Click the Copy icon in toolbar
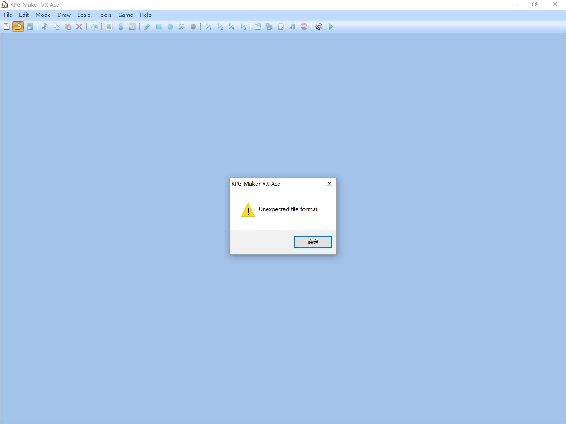Image resolution: width=566 pixels, height=424 pixels. [x=56, y=26]
